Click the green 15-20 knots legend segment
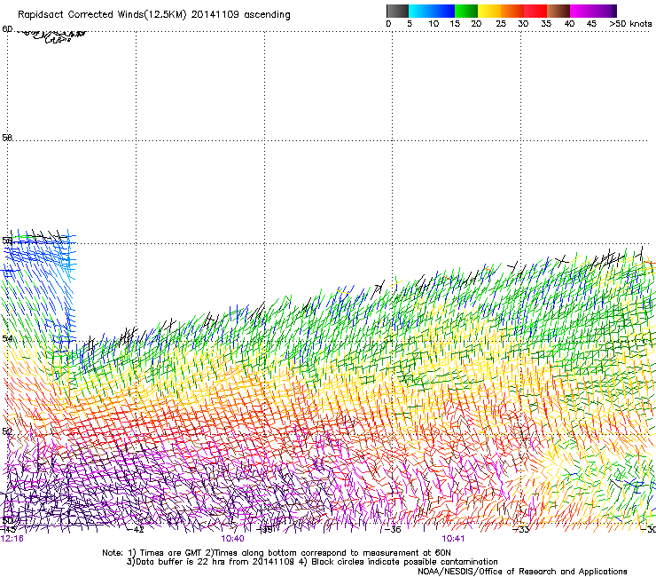Viewport: 656px width, 577px height. point(466,11)
